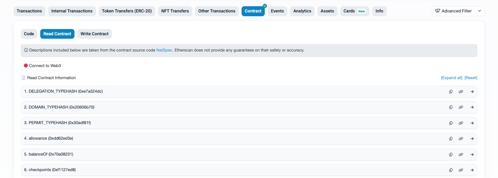Select the Contract tab
Screen dimensions: 498x178
pyautogui.click(x=253, y=11)
